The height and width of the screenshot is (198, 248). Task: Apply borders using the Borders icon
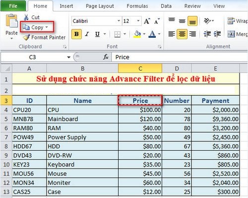click(118, 34)
